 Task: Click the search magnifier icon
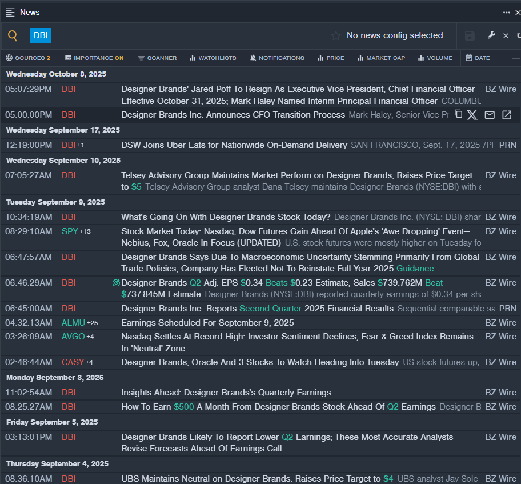pyautogui.click(x=13, y=36)
